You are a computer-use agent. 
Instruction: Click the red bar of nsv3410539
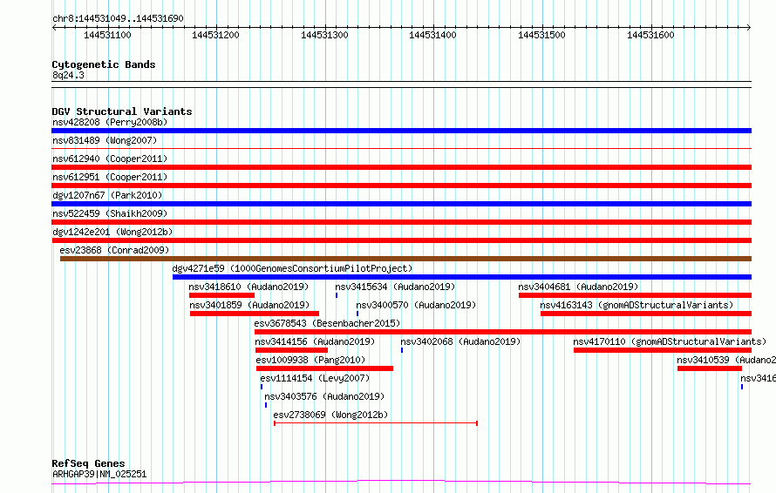(x=710, y=368)
